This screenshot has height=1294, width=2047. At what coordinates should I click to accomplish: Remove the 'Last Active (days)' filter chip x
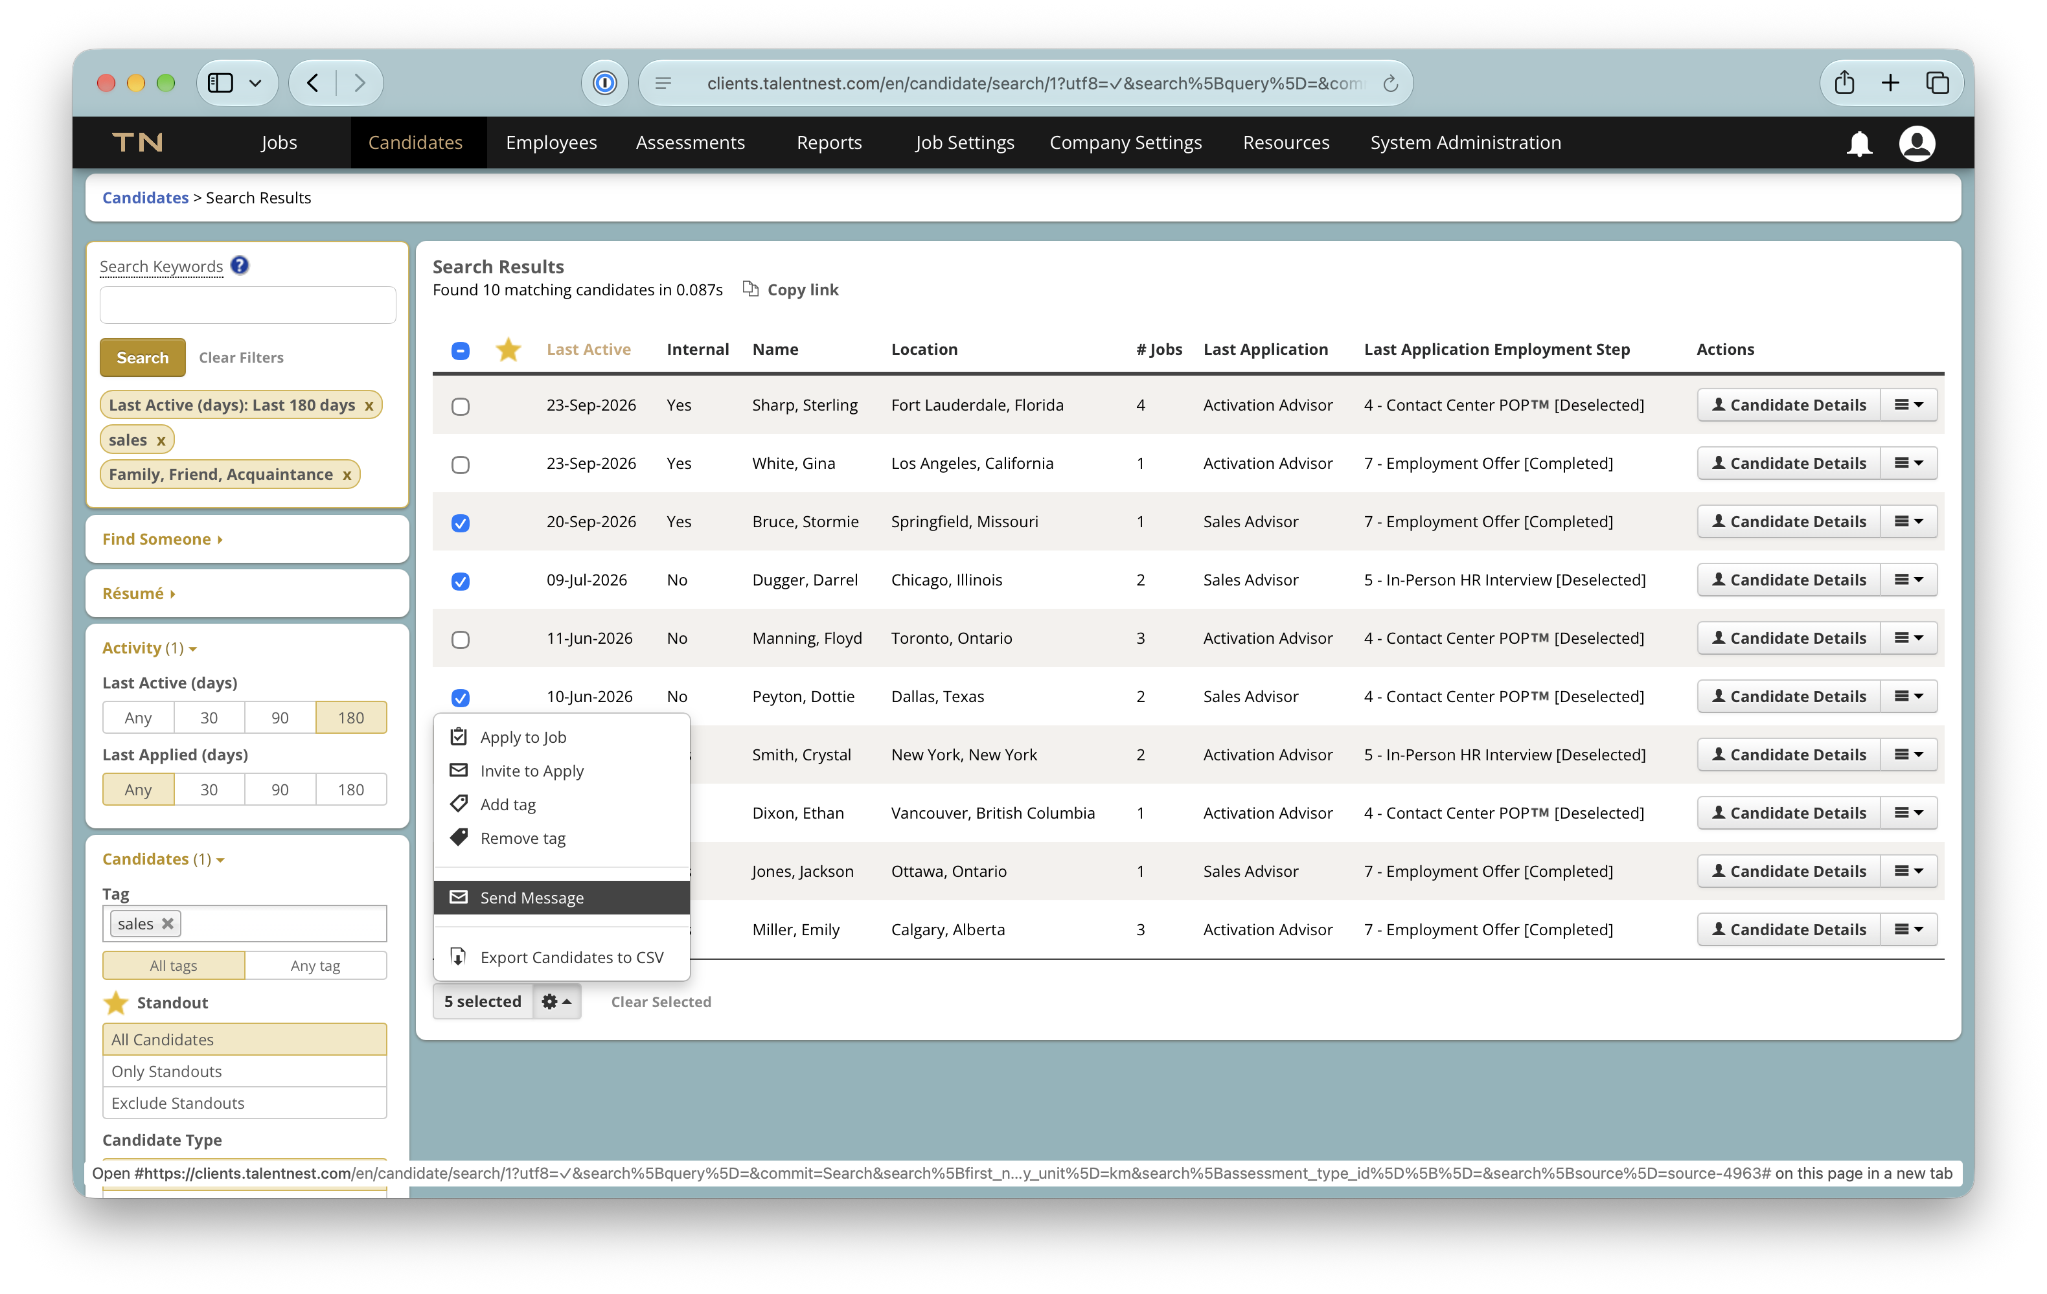pyautogui.click(x=369, y=405)
